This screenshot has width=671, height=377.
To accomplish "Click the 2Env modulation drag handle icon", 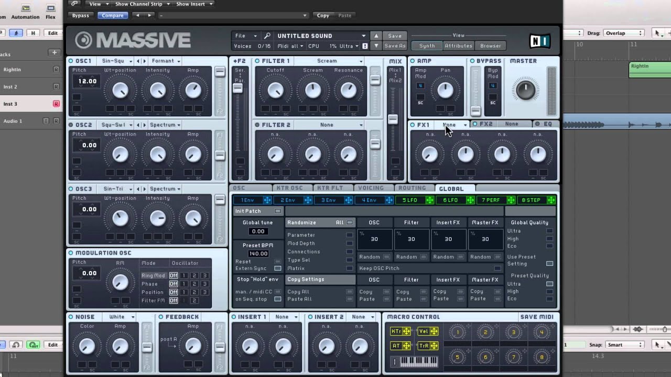I will tap(308, 200).
